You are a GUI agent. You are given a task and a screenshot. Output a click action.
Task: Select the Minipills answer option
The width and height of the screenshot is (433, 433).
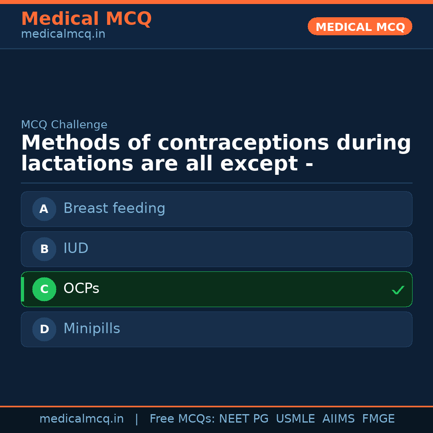pyautogui.click(x=216, y=329)
